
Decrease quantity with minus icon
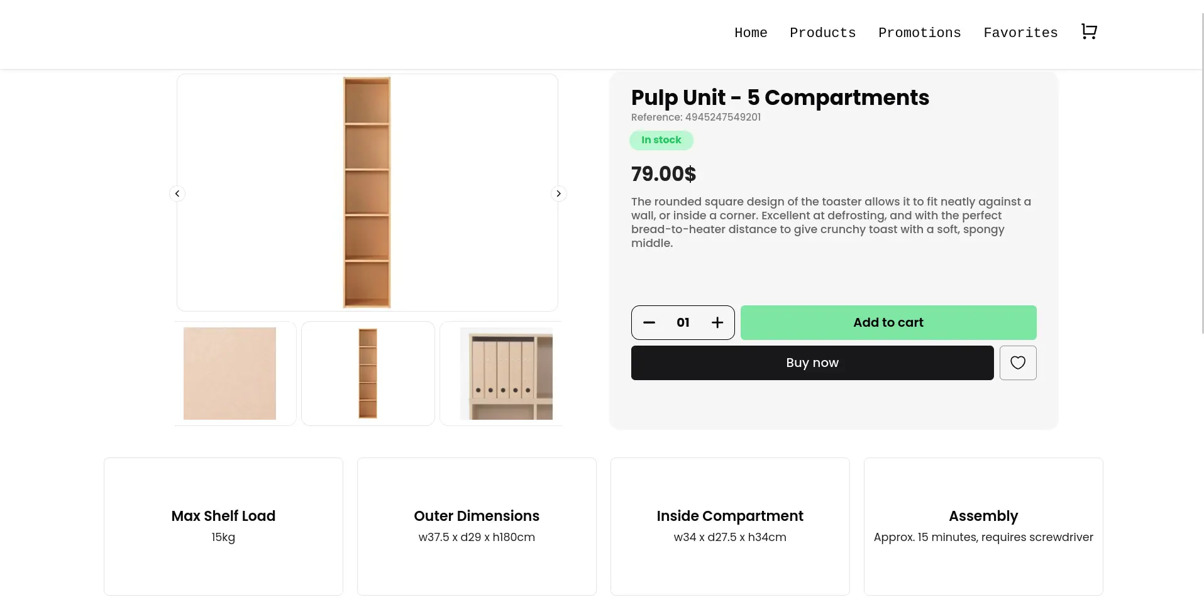click(x=649, y=322)
